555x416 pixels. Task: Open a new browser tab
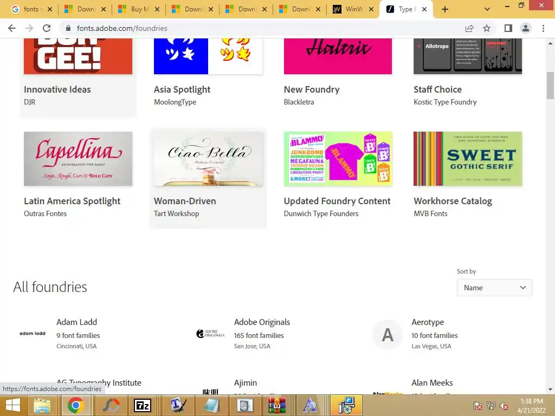pos(445,10)
